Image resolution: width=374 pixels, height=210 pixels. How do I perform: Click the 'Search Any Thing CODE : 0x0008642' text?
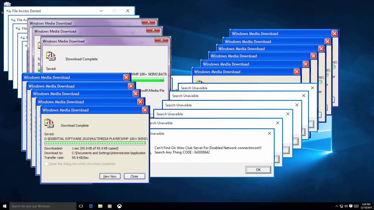(182, 152)
